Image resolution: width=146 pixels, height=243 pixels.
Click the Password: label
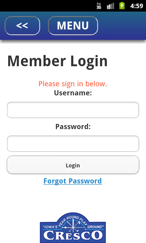click(x=73, y=126)
